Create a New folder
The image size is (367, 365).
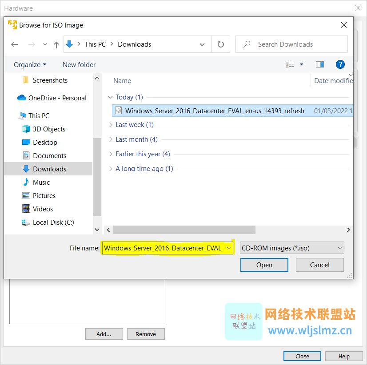point(79,64)
